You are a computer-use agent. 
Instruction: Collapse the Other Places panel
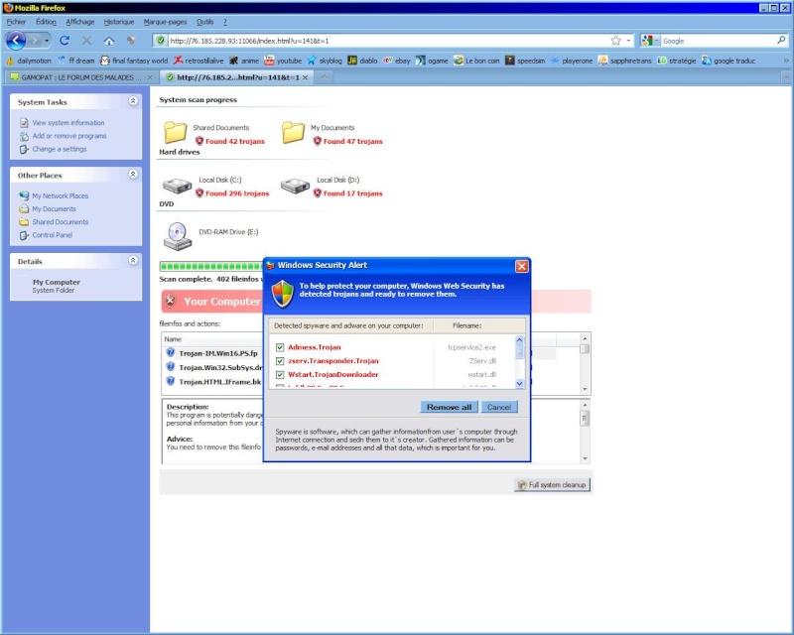point(133,175)
